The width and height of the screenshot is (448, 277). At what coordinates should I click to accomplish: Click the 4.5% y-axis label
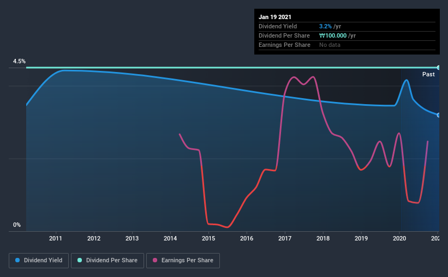[19, 62]
